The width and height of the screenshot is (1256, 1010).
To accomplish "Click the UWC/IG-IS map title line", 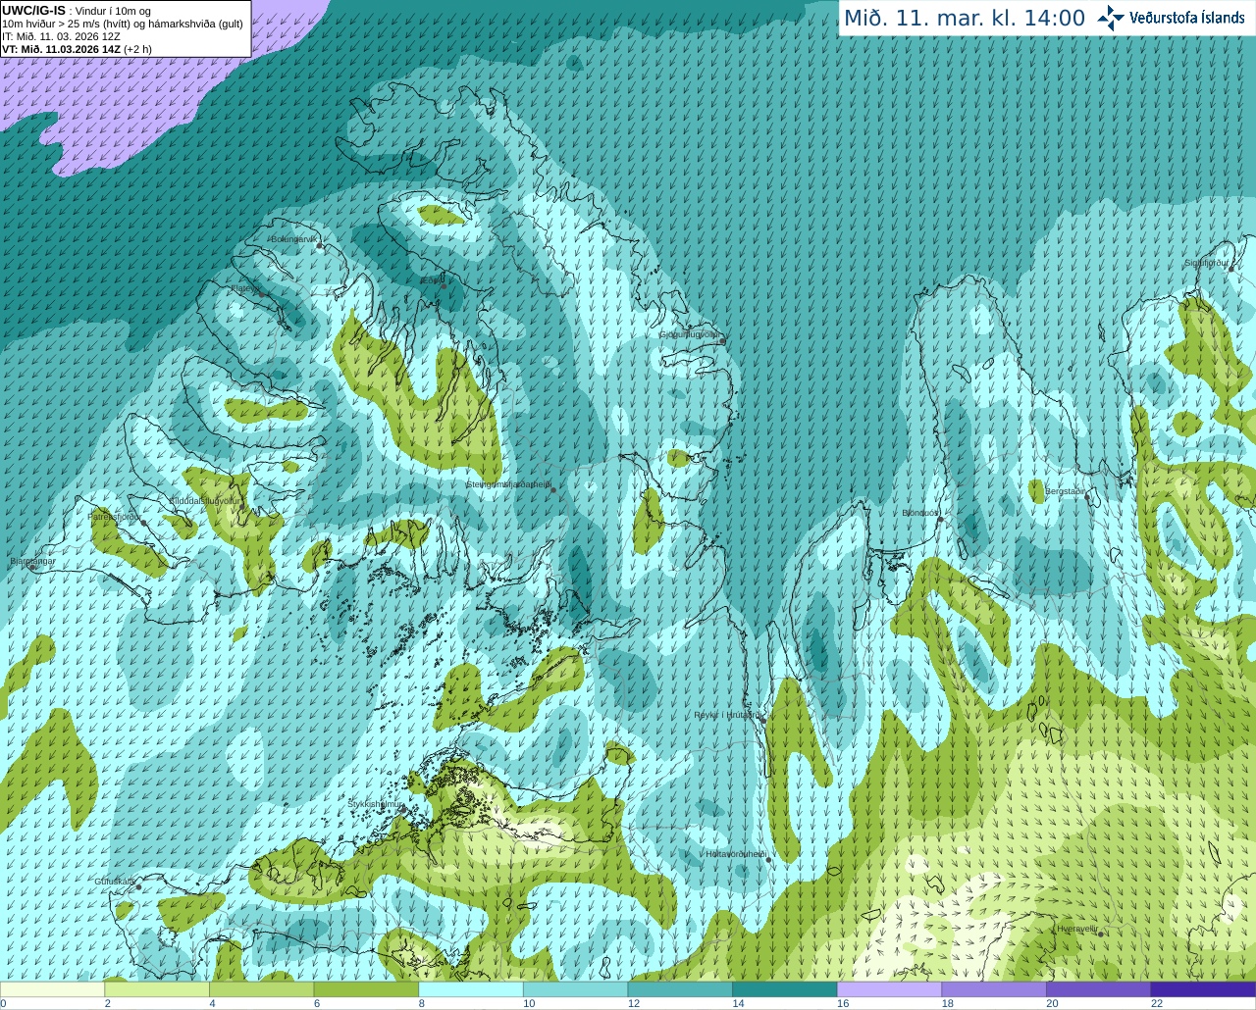I will [77, 11].
